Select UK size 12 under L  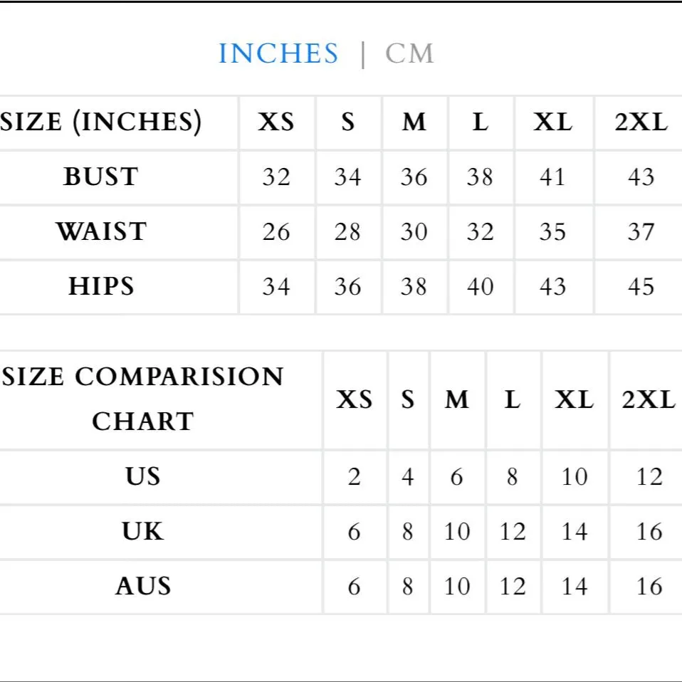point(513,532)
